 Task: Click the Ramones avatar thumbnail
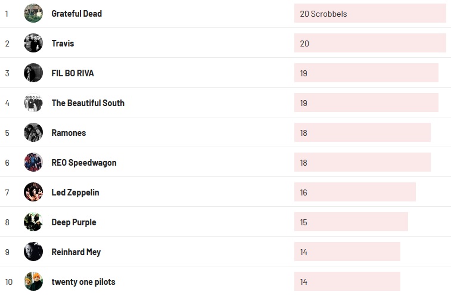33,132
